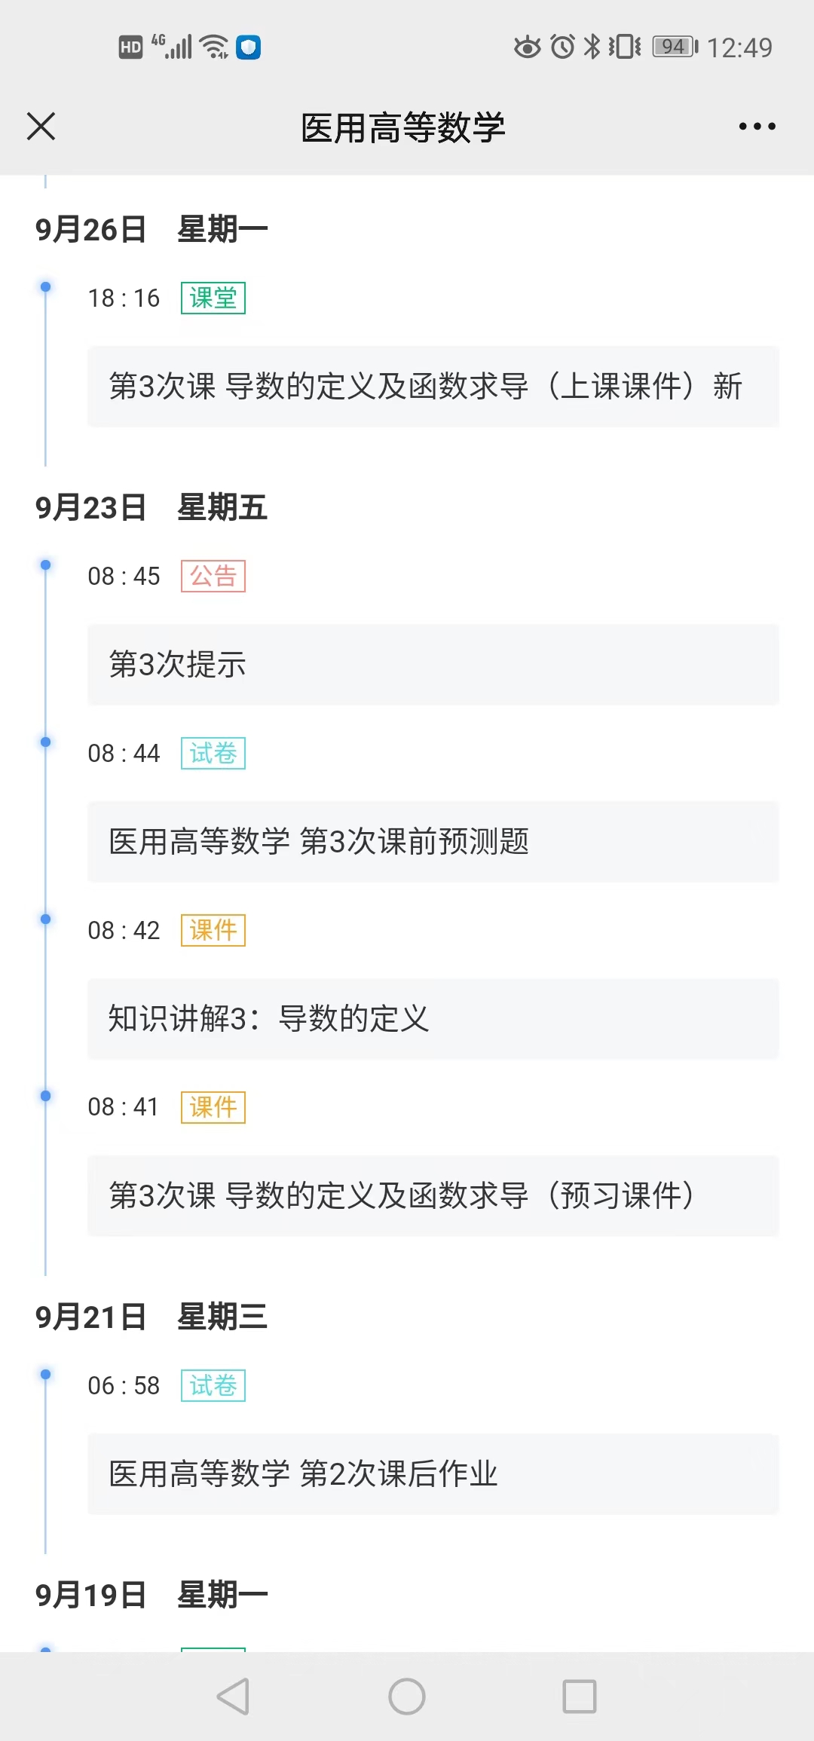This screenshot has width=814, height=1741.
Task: Tap the Android back navigation button
Action: tap(233, 1697)
